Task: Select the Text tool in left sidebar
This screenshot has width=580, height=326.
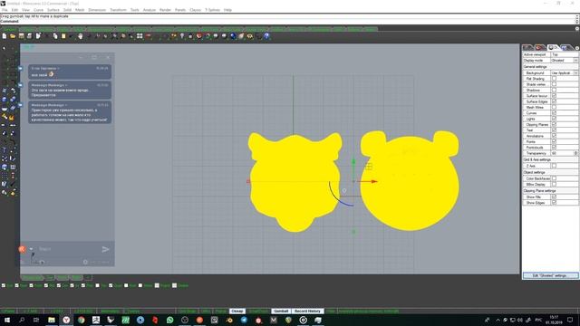Action: pos(4,149)
